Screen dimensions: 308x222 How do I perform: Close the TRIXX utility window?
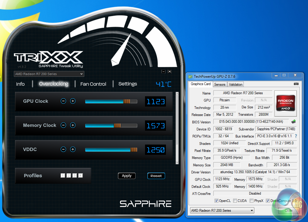click(x=169, y=72)
